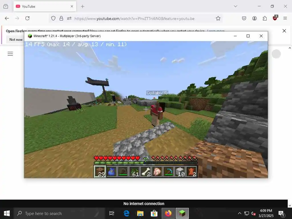Dismiss the Open Firefox notification bar
The width and height of the screenshot is (292, 219).
click(x=284, y=31)
